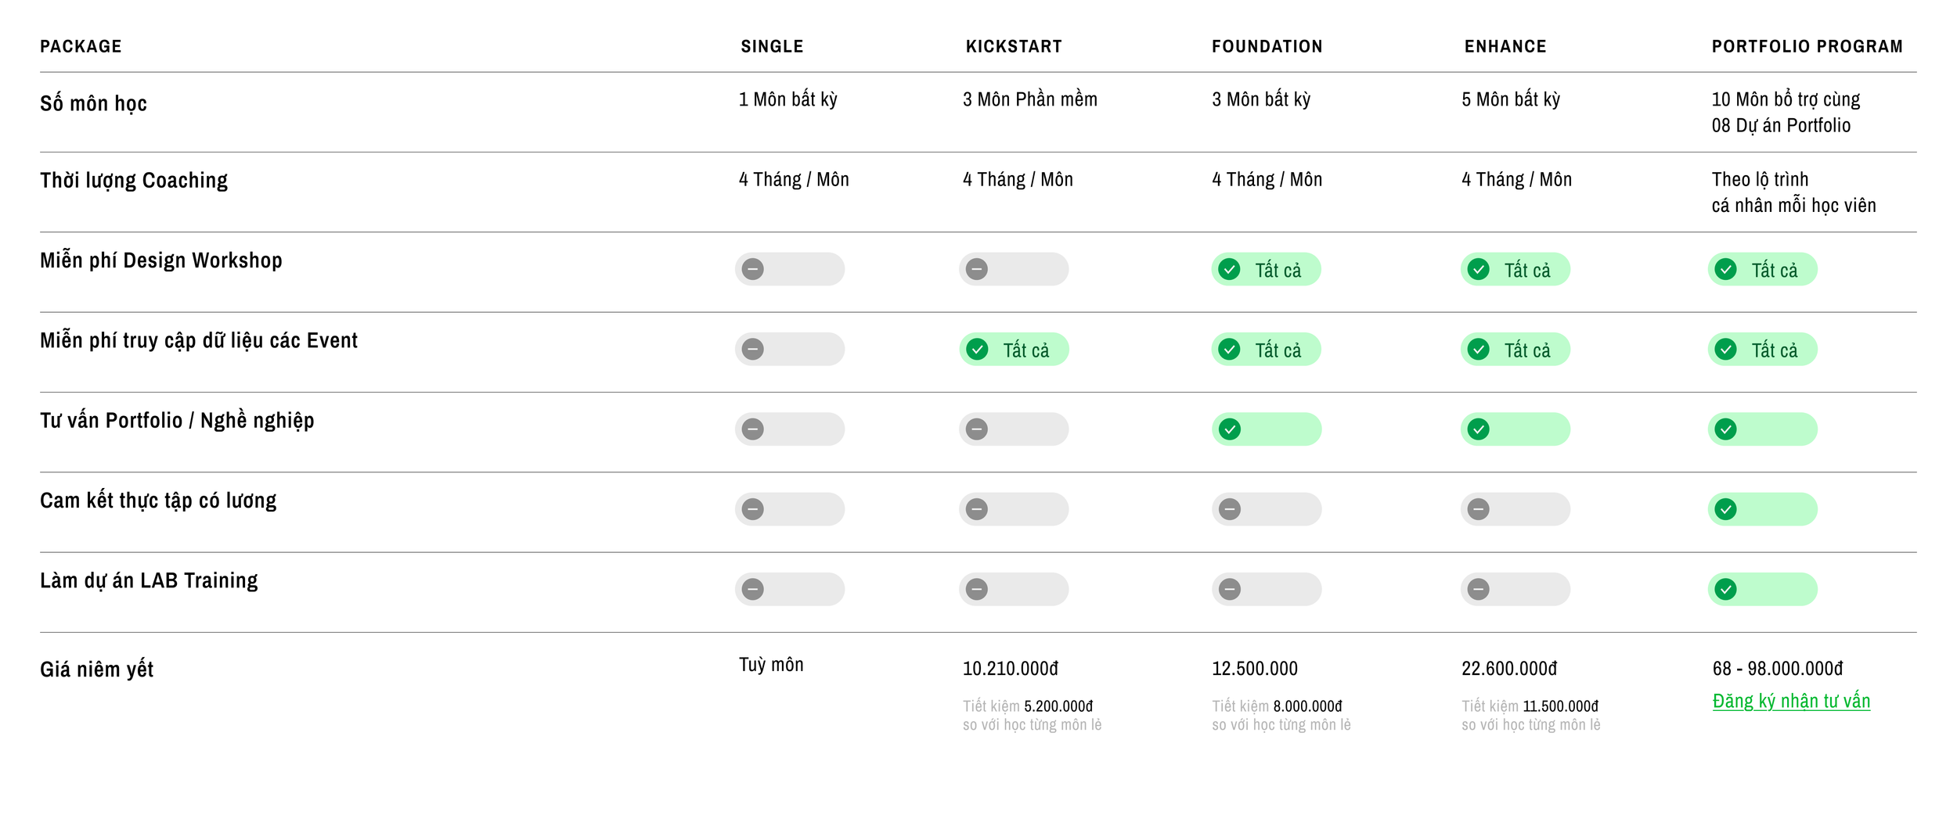Viewport: 1957px width, 840px height.
Task: Click the gray minus icon for Single Design Workshop
Action: tap(752, 269)
